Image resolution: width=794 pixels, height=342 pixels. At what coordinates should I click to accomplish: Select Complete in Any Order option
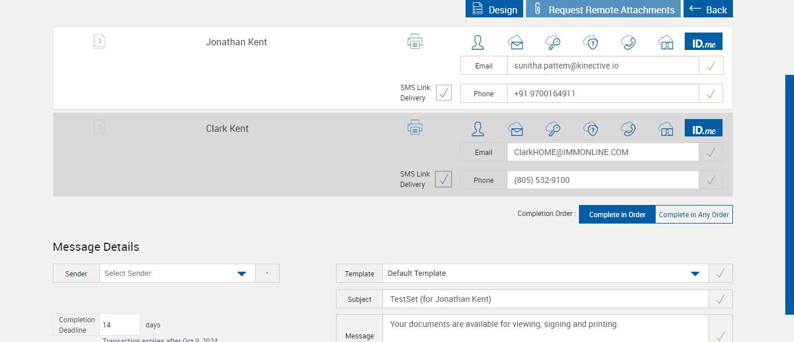coord(693,214)
